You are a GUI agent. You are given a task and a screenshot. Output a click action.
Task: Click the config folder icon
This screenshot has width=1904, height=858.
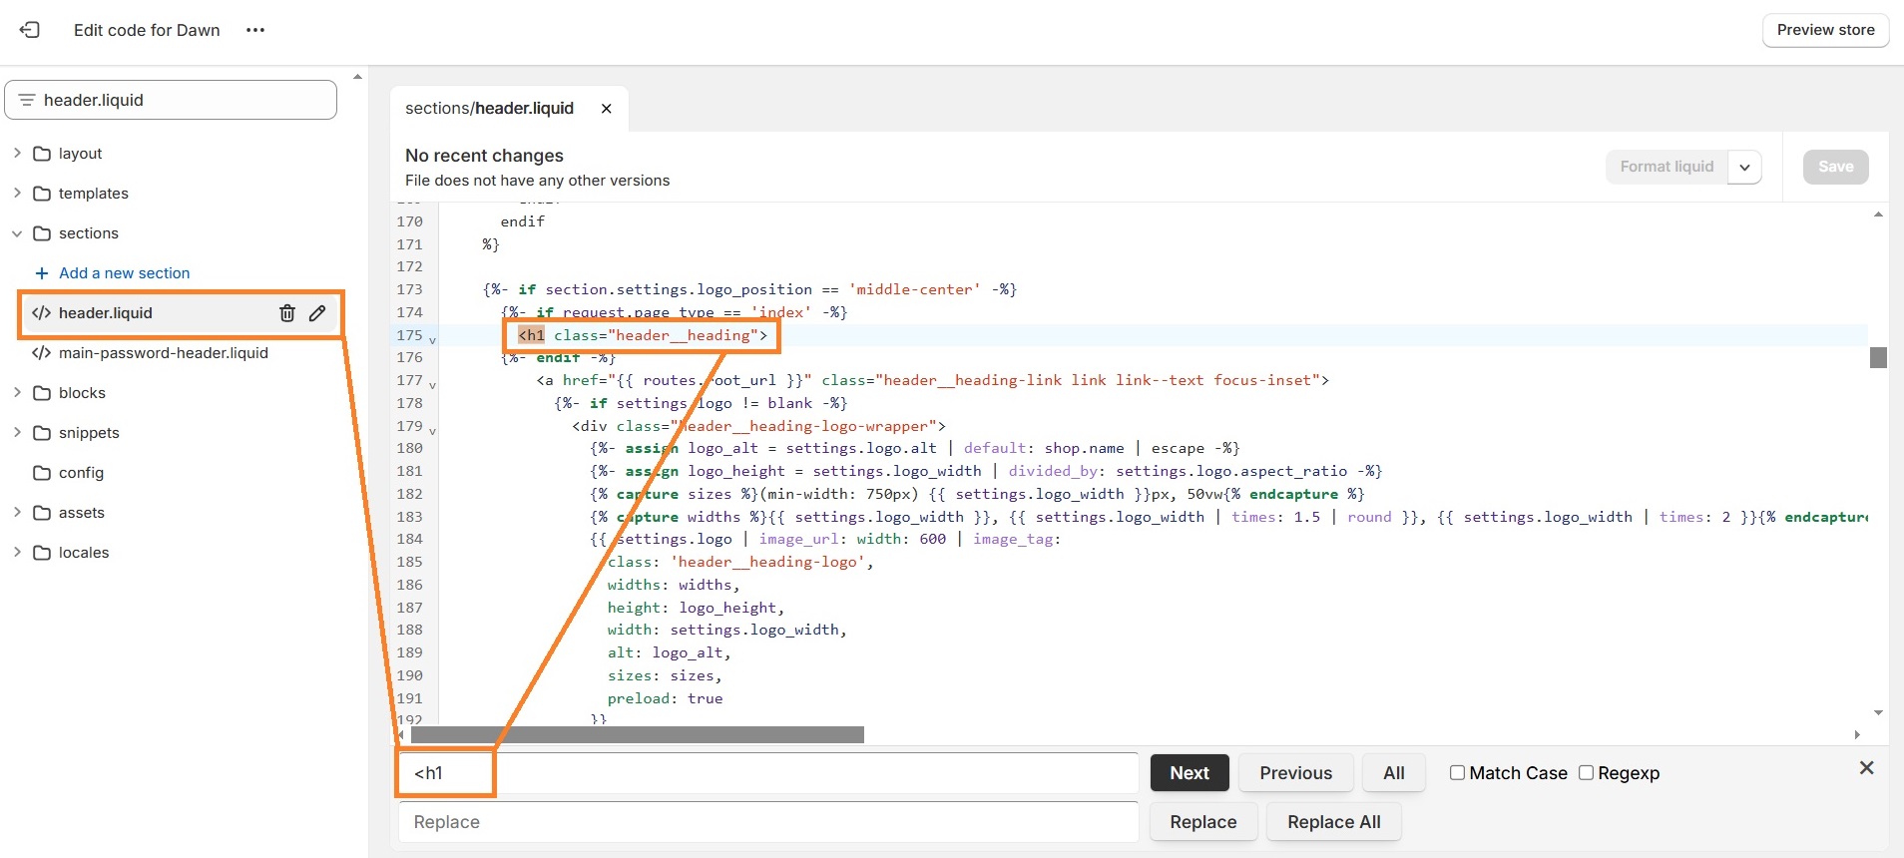42,473
